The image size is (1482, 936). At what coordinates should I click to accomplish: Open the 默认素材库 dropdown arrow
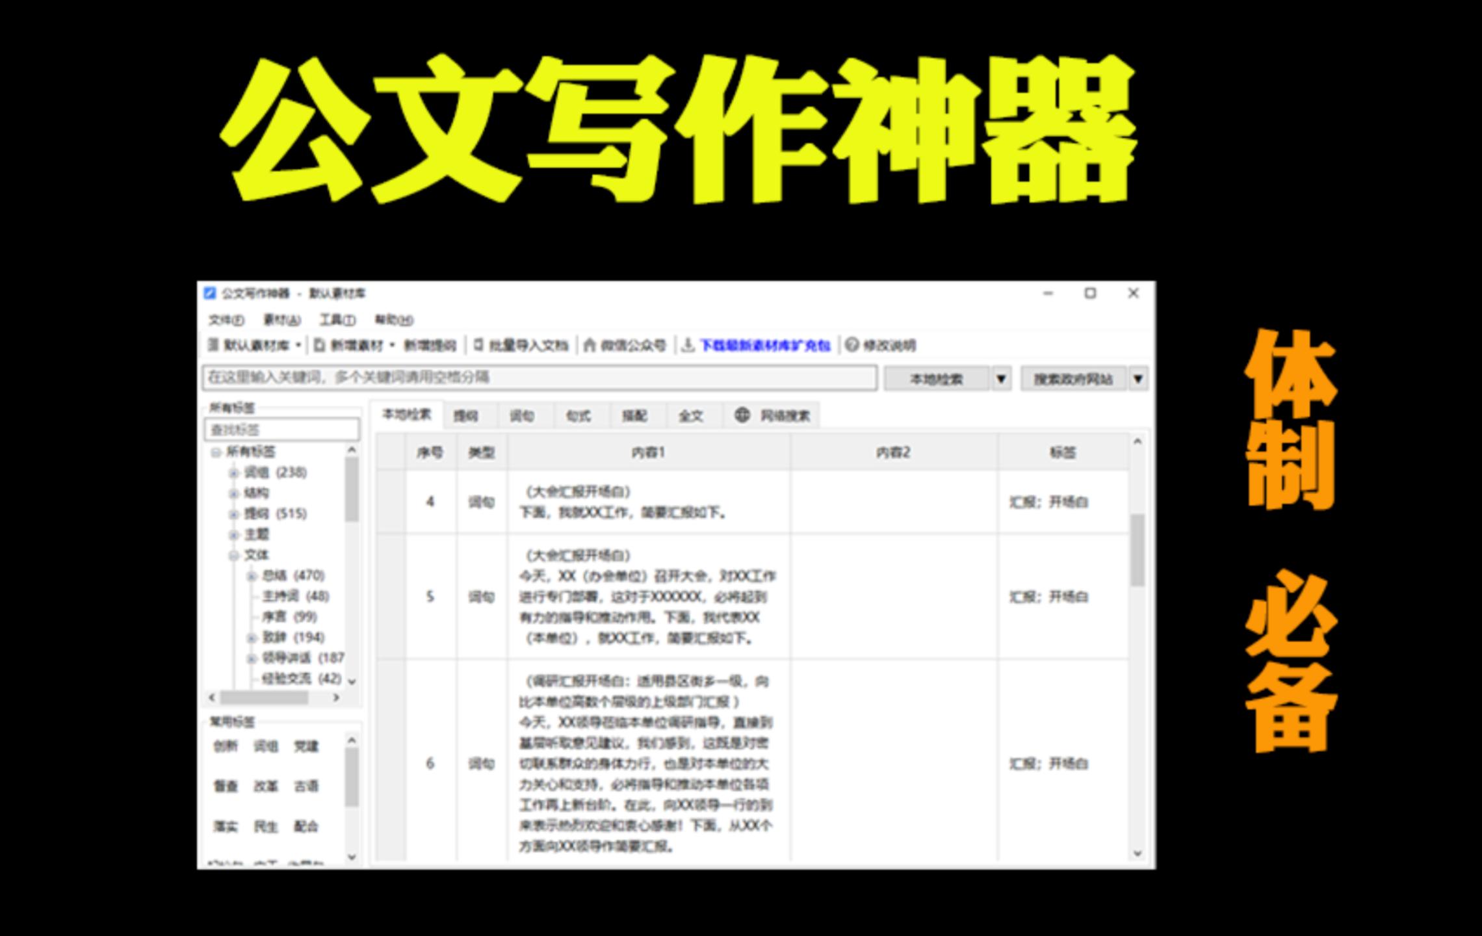pyautogui.click(x=298, y=345)
